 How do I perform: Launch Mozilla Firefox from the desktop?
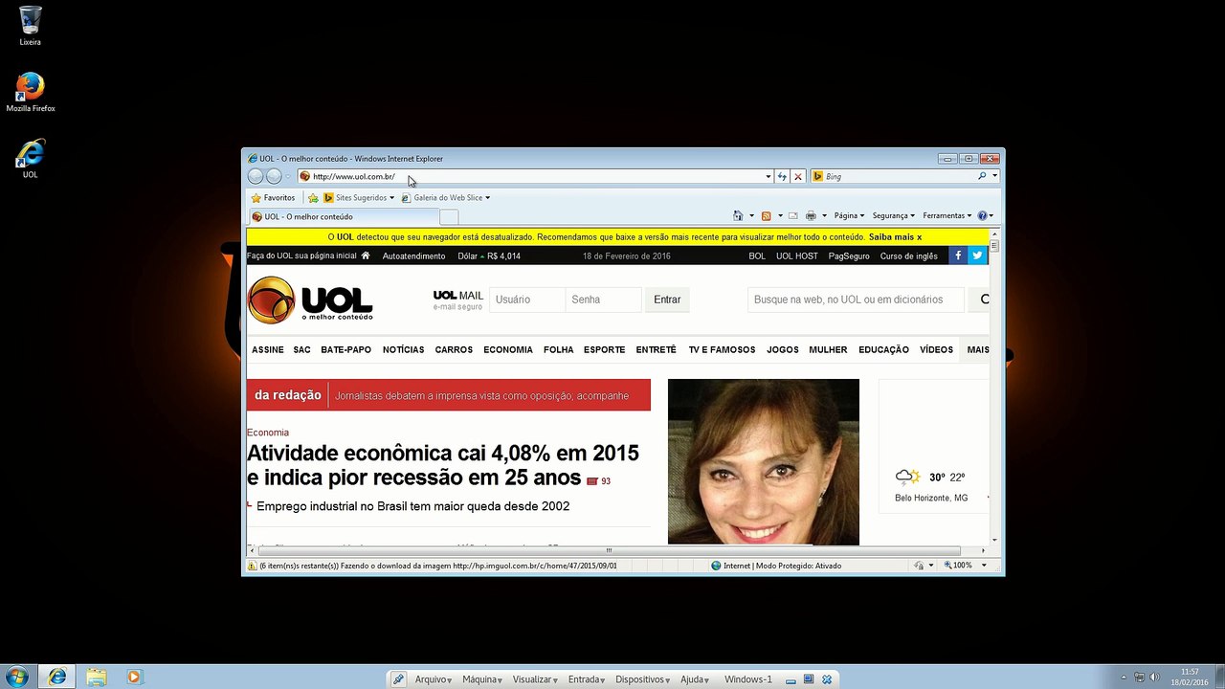coord(31,92)
